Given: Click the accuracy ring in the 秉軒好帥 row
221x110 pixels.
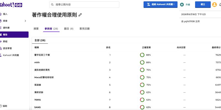Looking at the screenshot, I should [142, 92].
